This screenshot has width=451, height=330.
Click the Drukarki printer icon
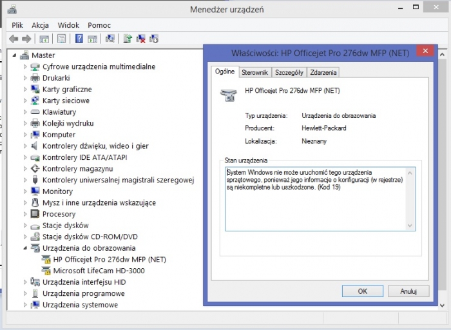(35, 78)
